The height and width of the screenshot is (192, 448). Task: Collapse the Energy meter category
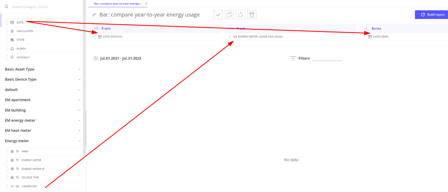click(x=79, y=141)
